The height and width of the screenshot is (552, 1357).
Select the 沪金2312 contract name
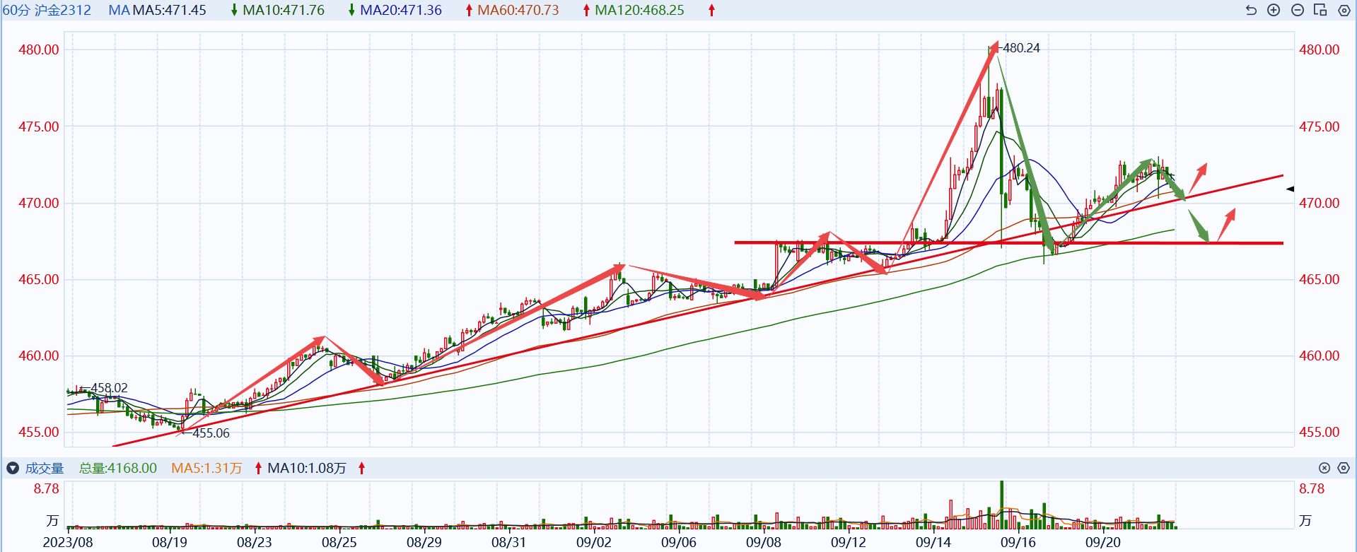tap(63, 10)
